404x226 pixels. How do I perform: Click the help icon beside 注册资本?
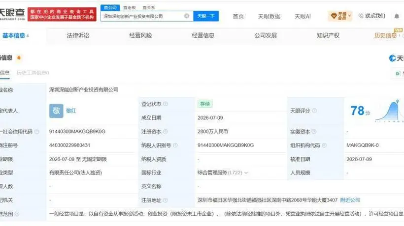[x=166, y=132]
